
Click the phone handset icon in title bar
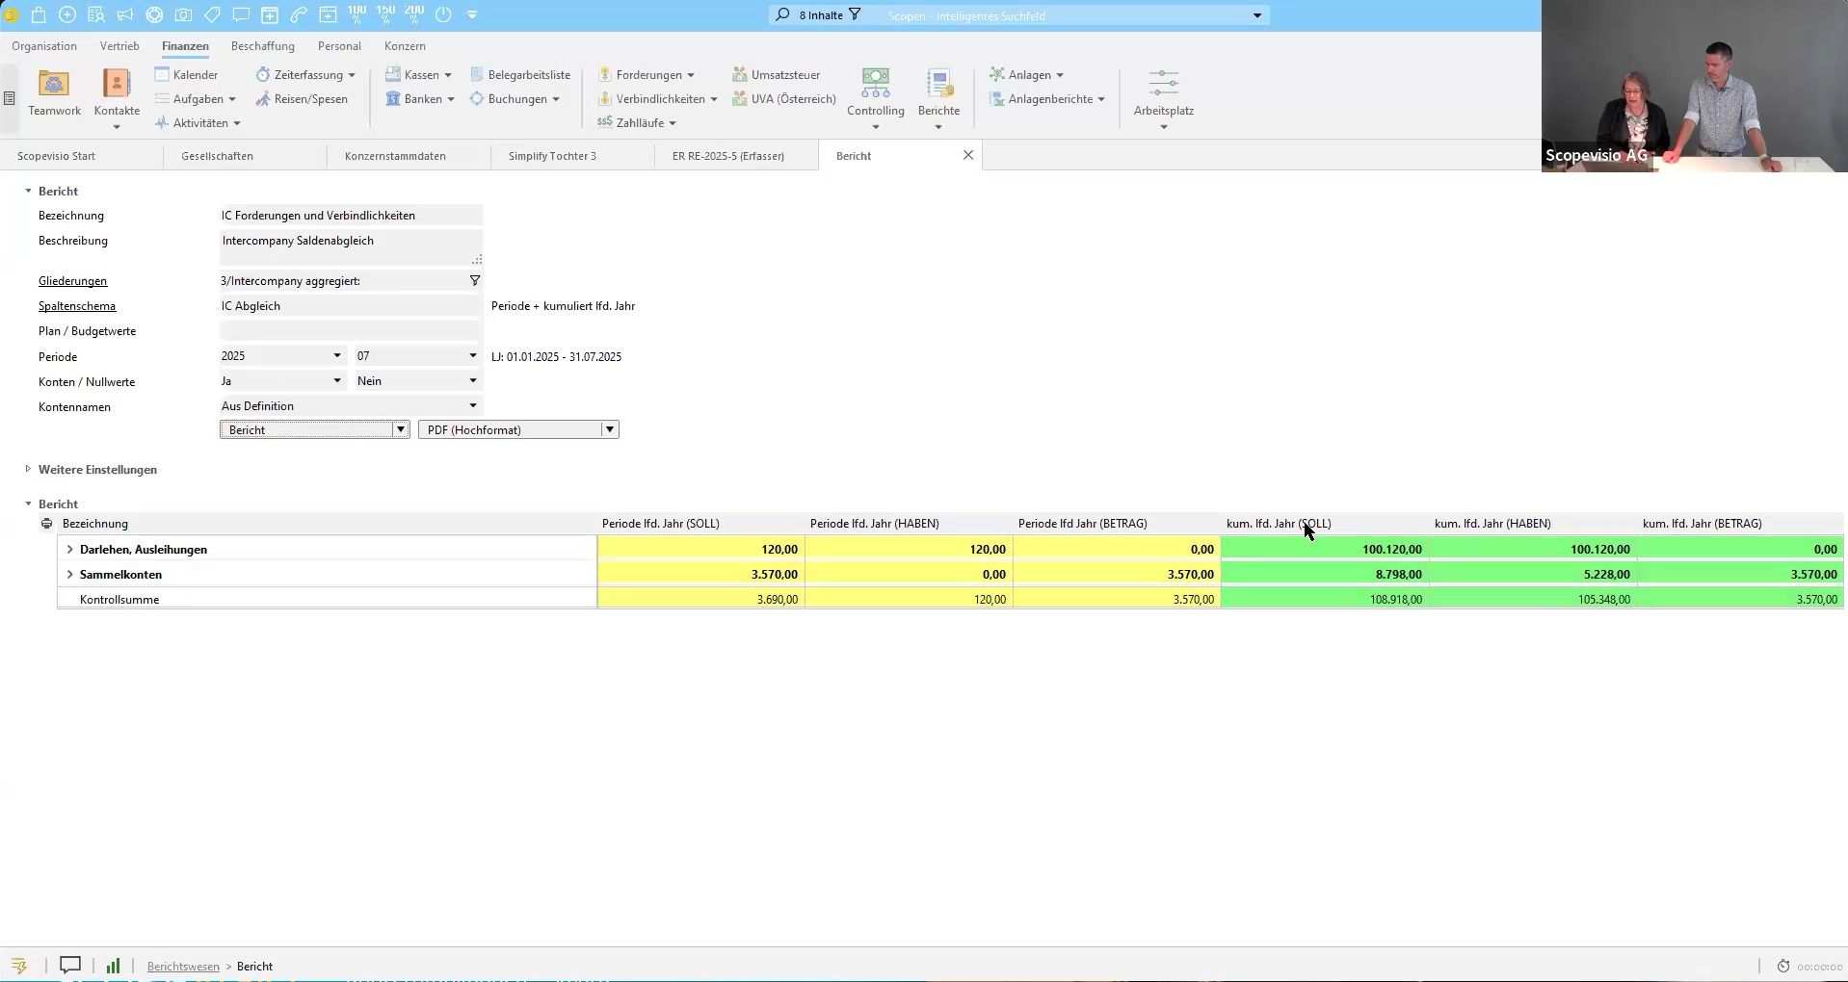click(x=299, y=15)
